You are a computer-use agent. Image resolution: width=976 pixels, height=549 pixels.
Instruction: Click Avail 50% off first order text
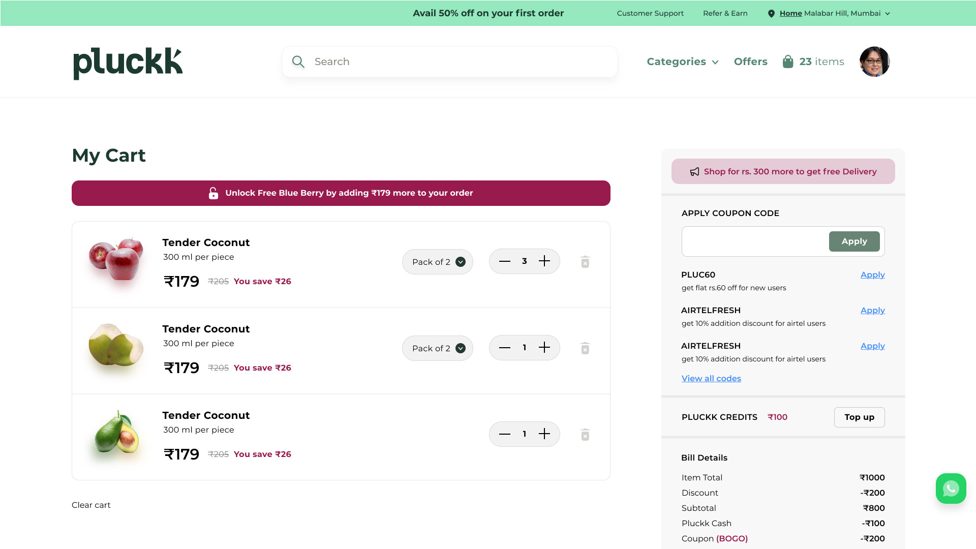coord(488,13)
